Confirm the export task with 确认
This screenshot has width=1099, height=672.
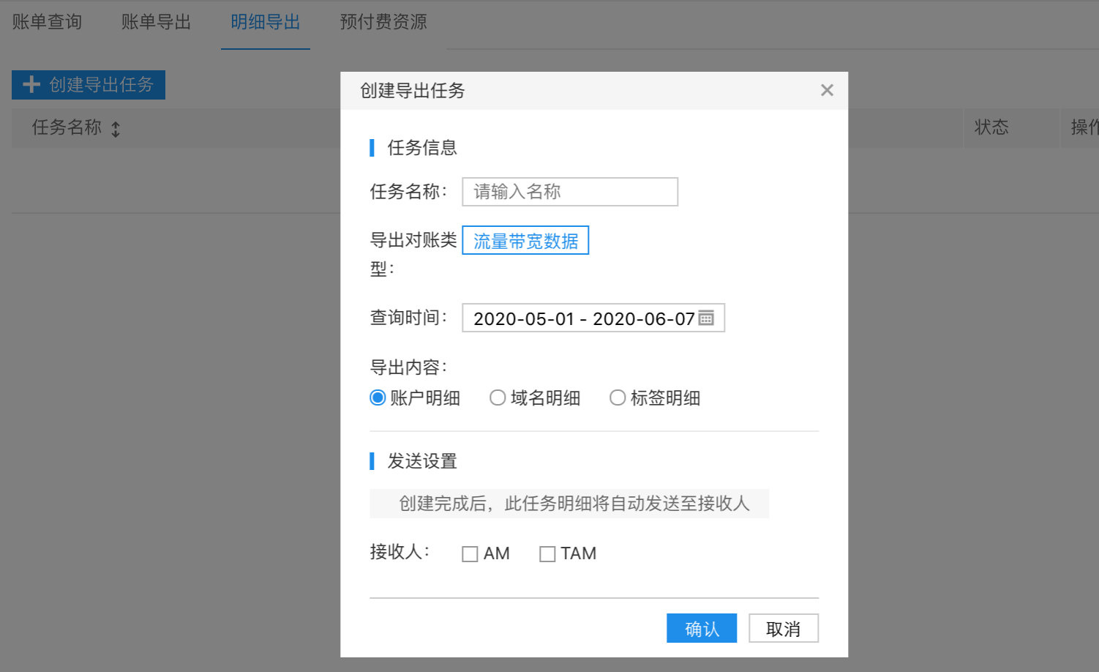coord(702,628)
